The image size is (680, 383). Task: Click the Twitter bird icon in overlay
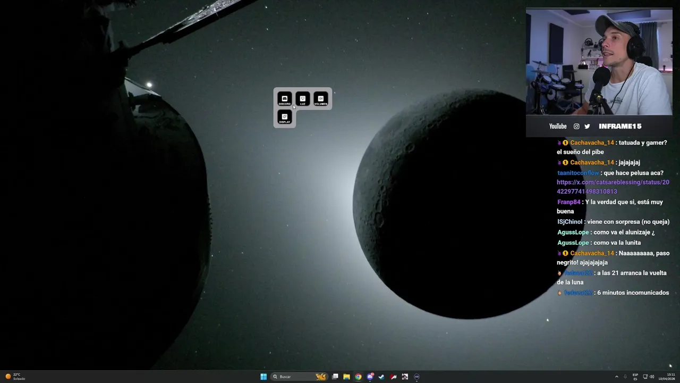click(587, 126)
